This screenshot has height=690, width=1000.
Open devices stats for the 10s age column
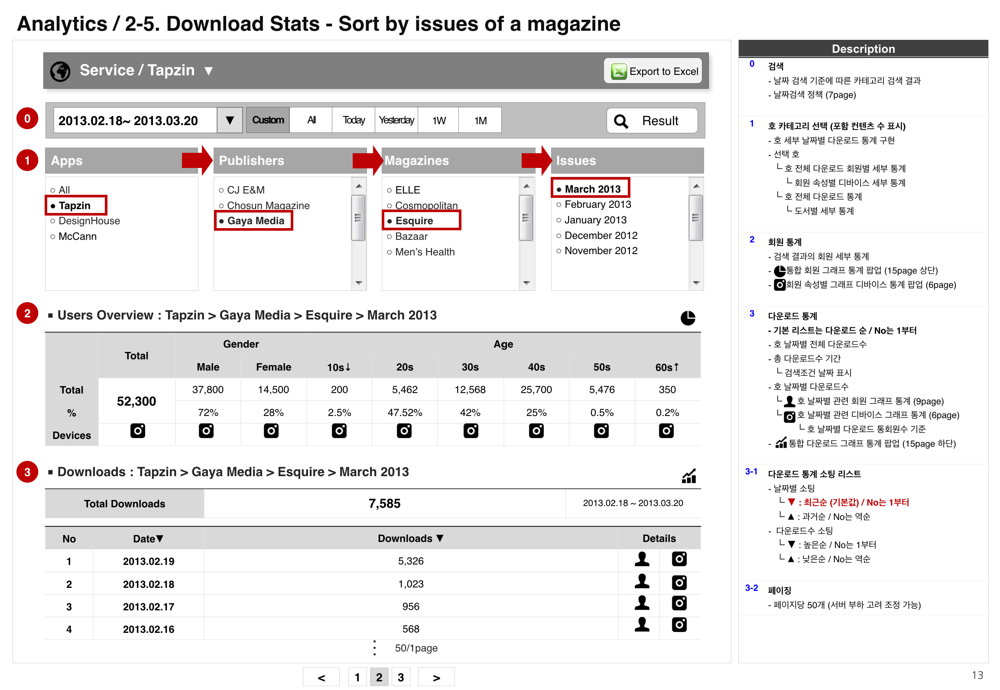point(339,431)
